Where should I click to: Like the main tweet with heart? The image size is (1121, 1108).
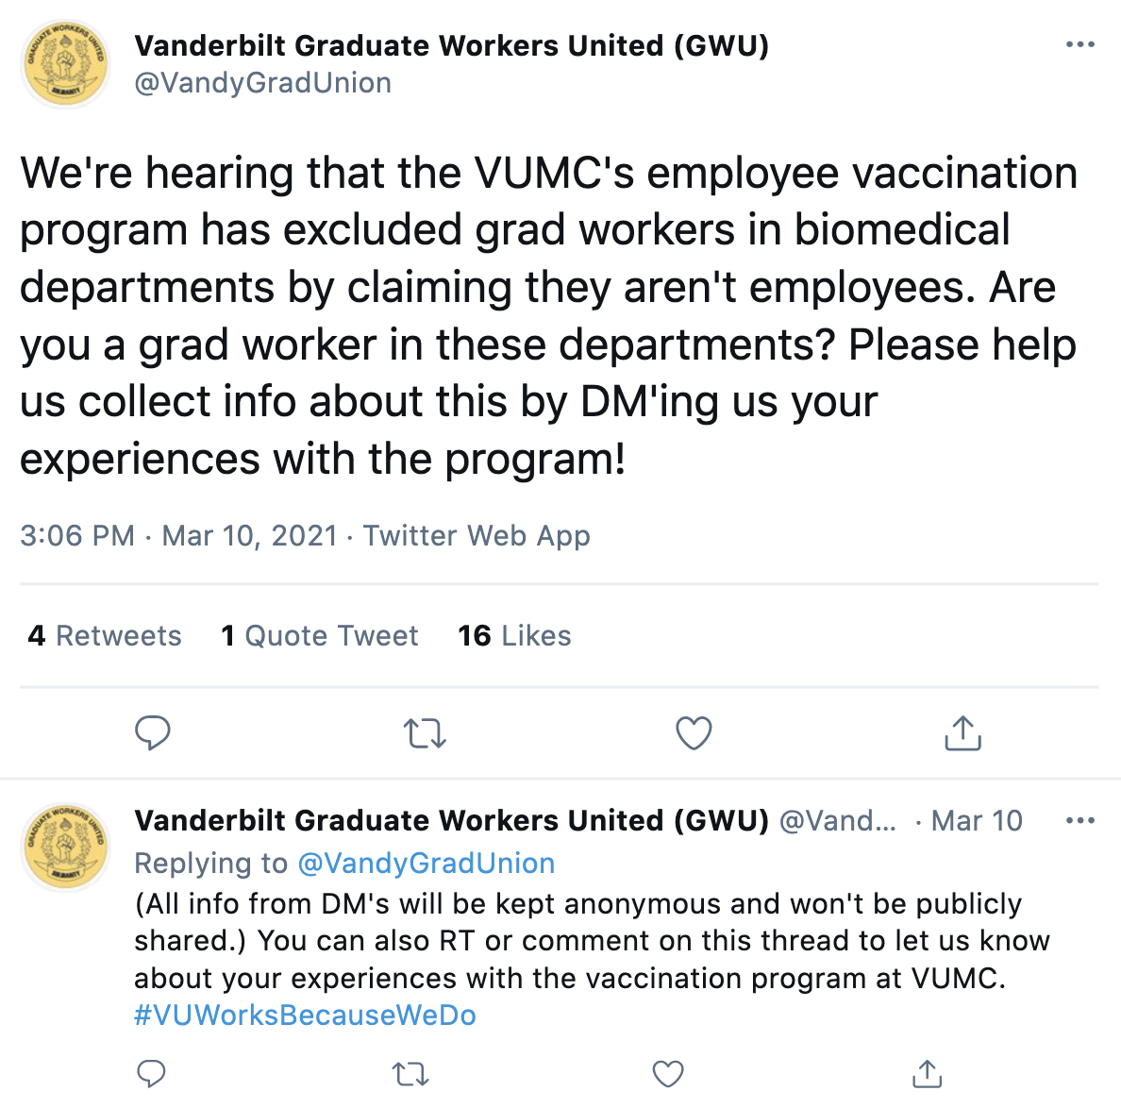694,733
